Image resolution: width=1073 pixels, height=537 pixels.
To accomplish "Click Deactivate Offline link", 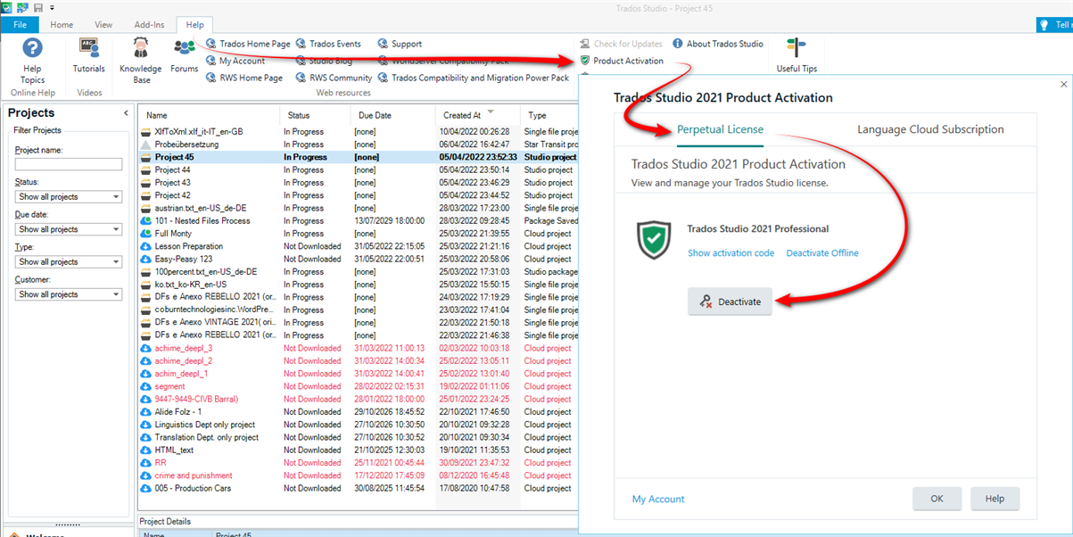I will tap(822, 253).
